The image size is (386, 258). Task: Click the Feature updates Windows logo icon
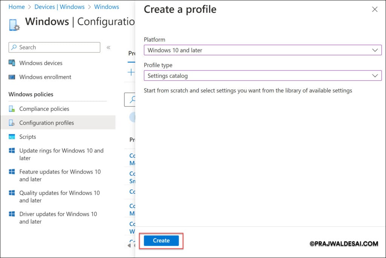click(12, 172)
